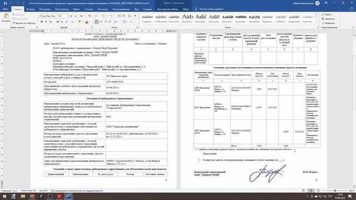
Task: Open Font dialog launcher
Action: coord(91,27)
